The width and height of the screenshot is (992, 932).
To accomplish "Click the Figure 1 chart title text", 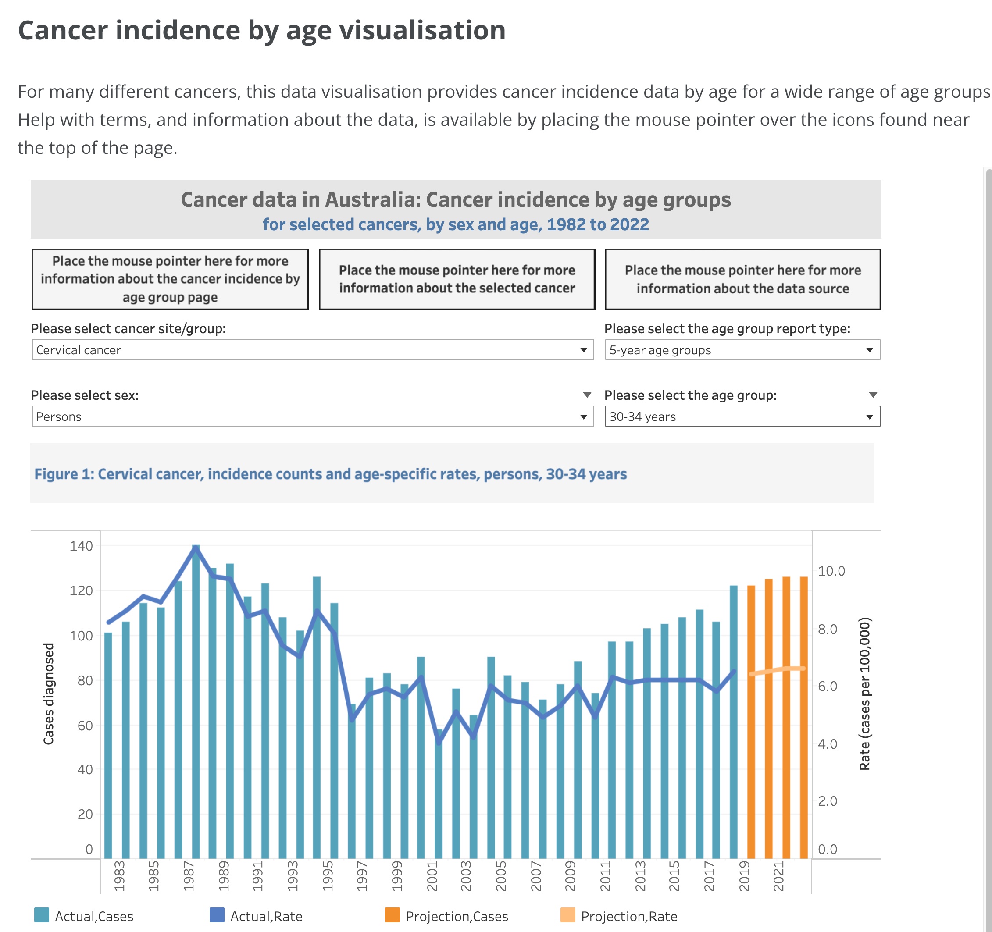I will click(x=330, y=473).
